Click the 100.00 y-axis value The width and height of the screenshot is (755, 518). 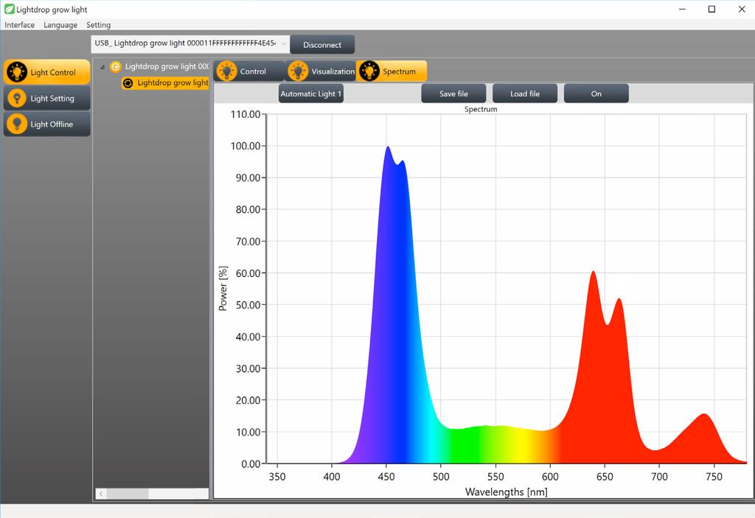coord(246,146)
